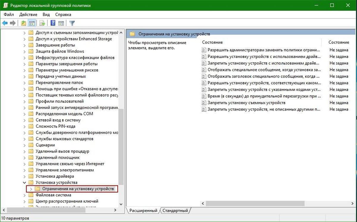Viewport: 357px width, 222px height.
Task: Expand the Сложность PIN-кода node
Action: pyautogui.click(x=25, y=126)
